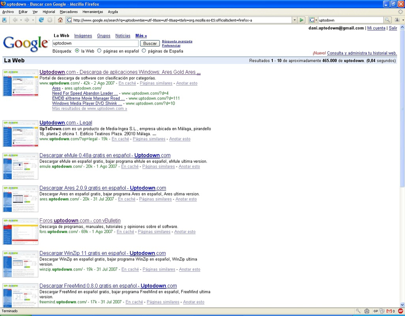Switch to the Grupos search tab

[103, 36]
